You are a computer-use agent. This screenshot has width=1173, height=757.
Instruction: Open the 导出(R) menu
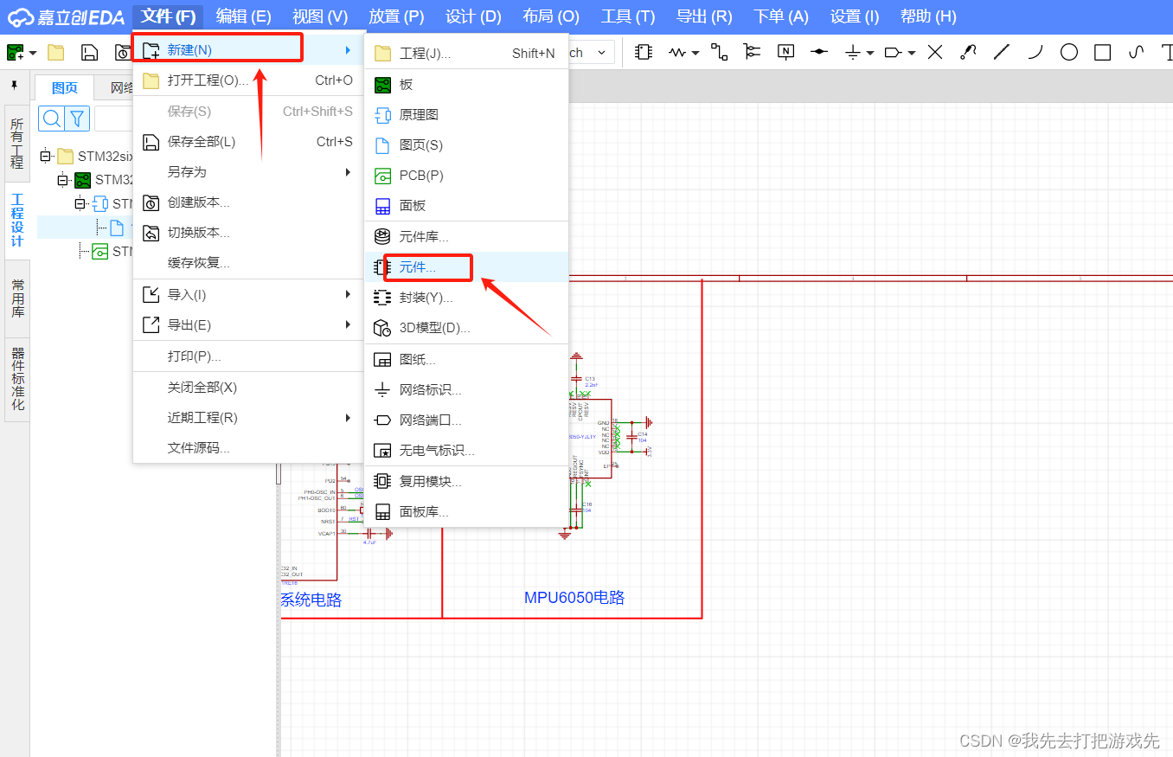coord(704,16)
